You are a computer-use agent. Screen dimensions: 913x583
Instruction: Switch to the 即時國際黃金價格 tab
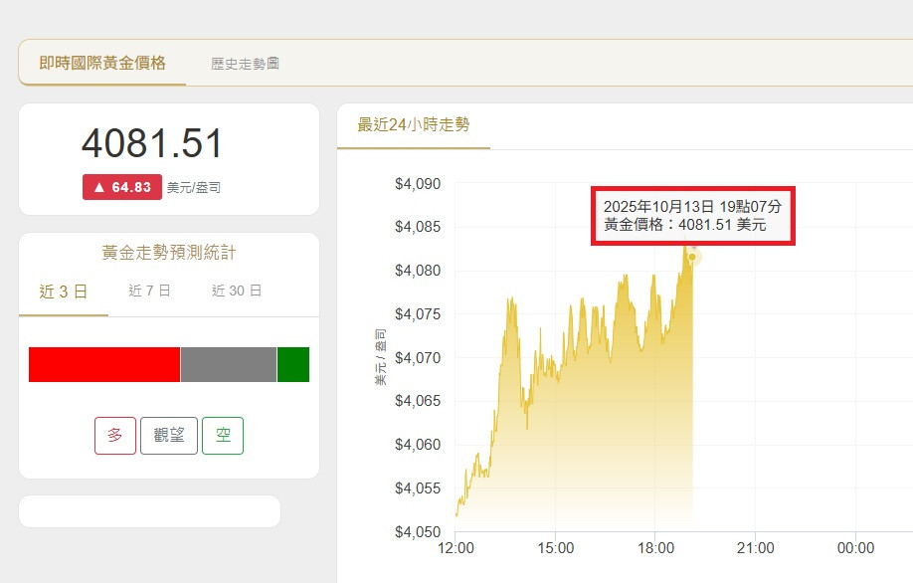tap(102, 63)
